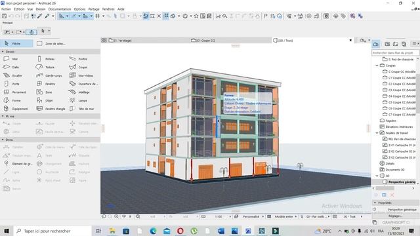Collapse the Coupes folder in navigator
This screenshot has width=420, height=236.
click(377, 66)
